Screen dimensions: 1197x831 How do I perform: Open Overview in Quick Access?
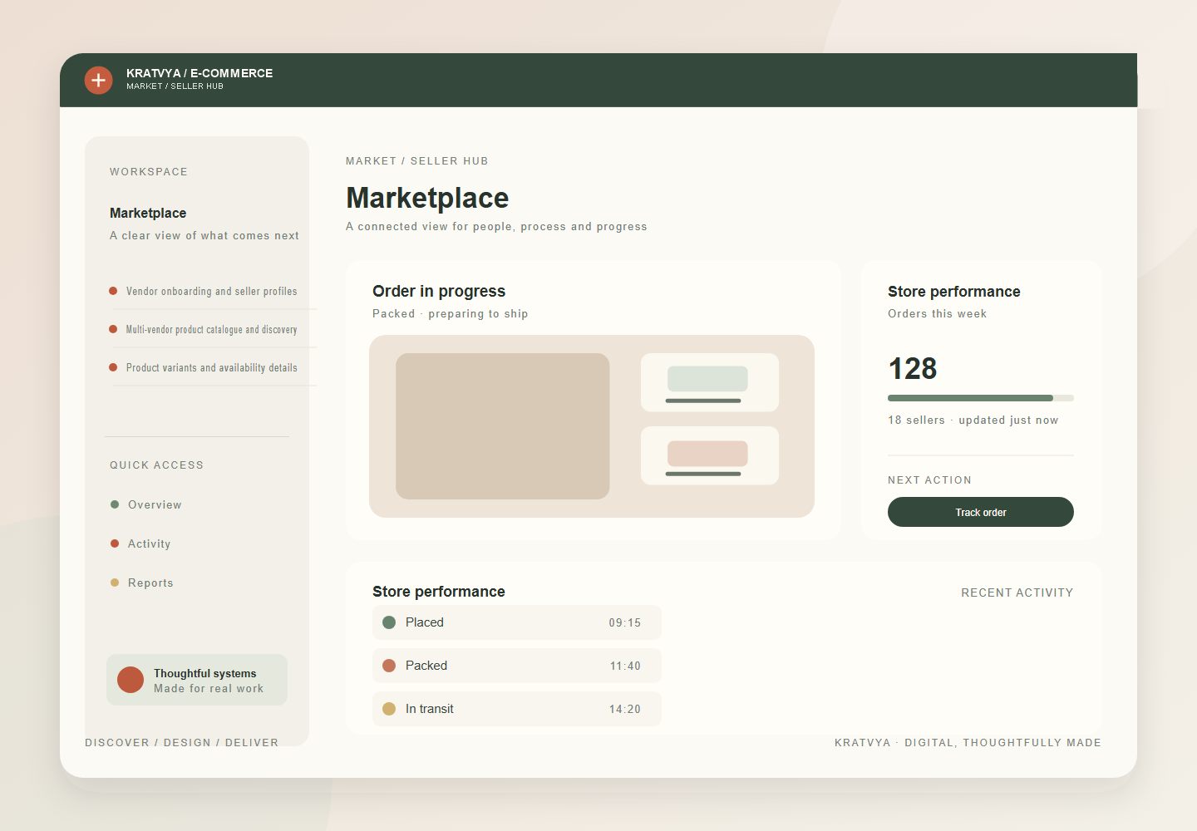pos(155,504)
